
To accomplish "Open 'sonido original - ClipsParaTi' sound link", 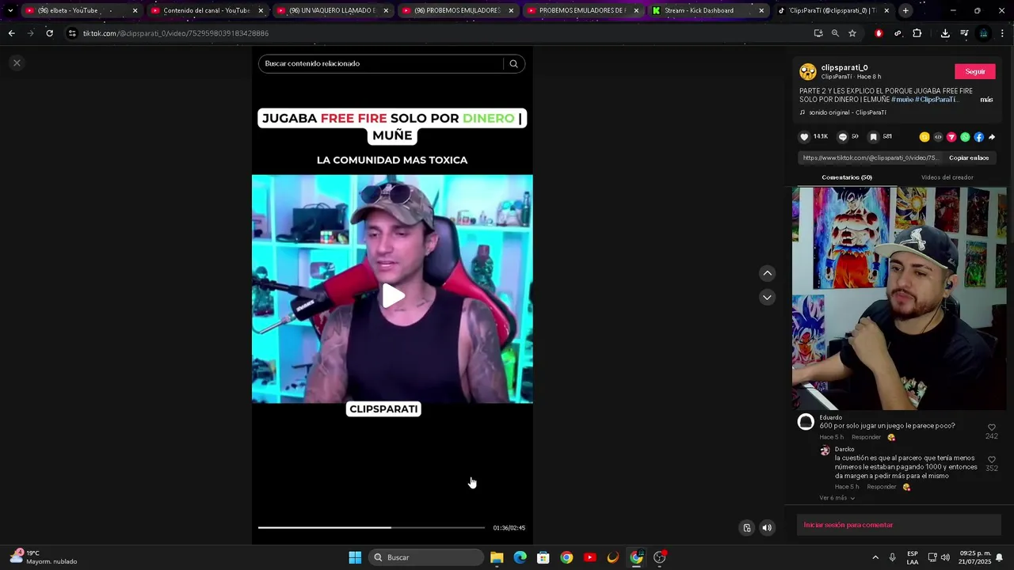I will pos(848,112).
